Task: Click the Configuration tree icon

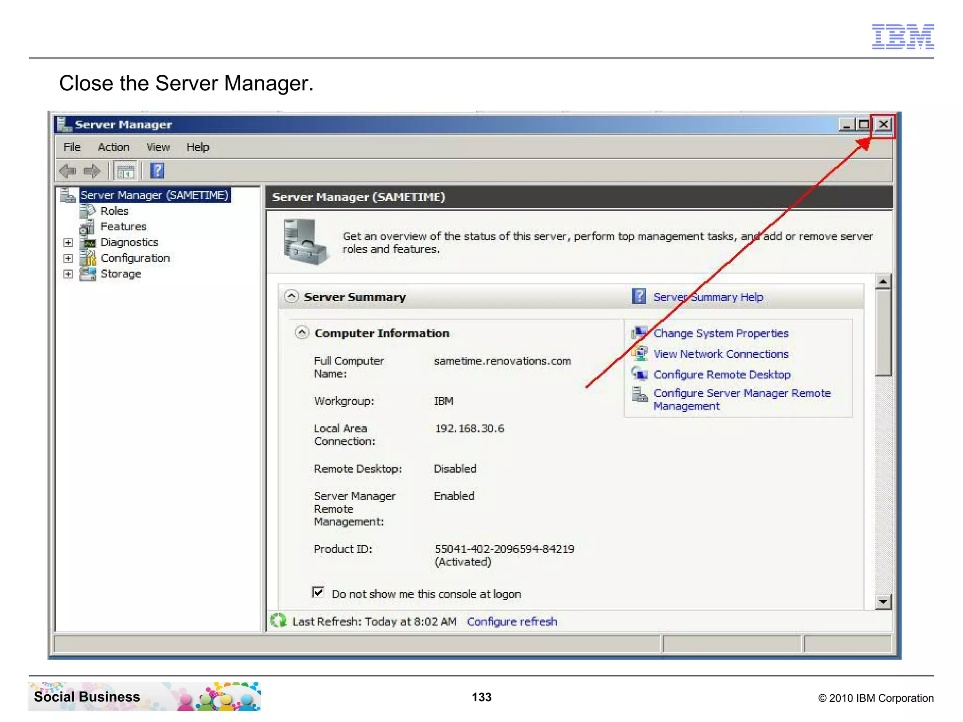Action: tap(88, 258)
